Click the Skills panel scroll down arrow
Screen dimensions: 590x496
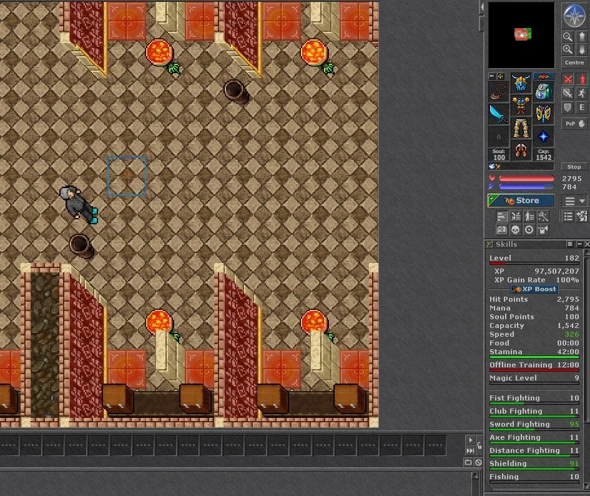pyautogui.click(x=587, y=487)
